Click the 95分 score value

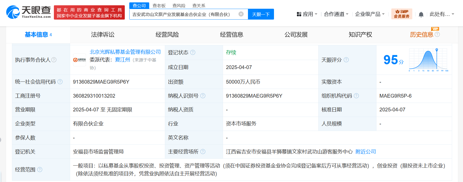pos(393,60)
